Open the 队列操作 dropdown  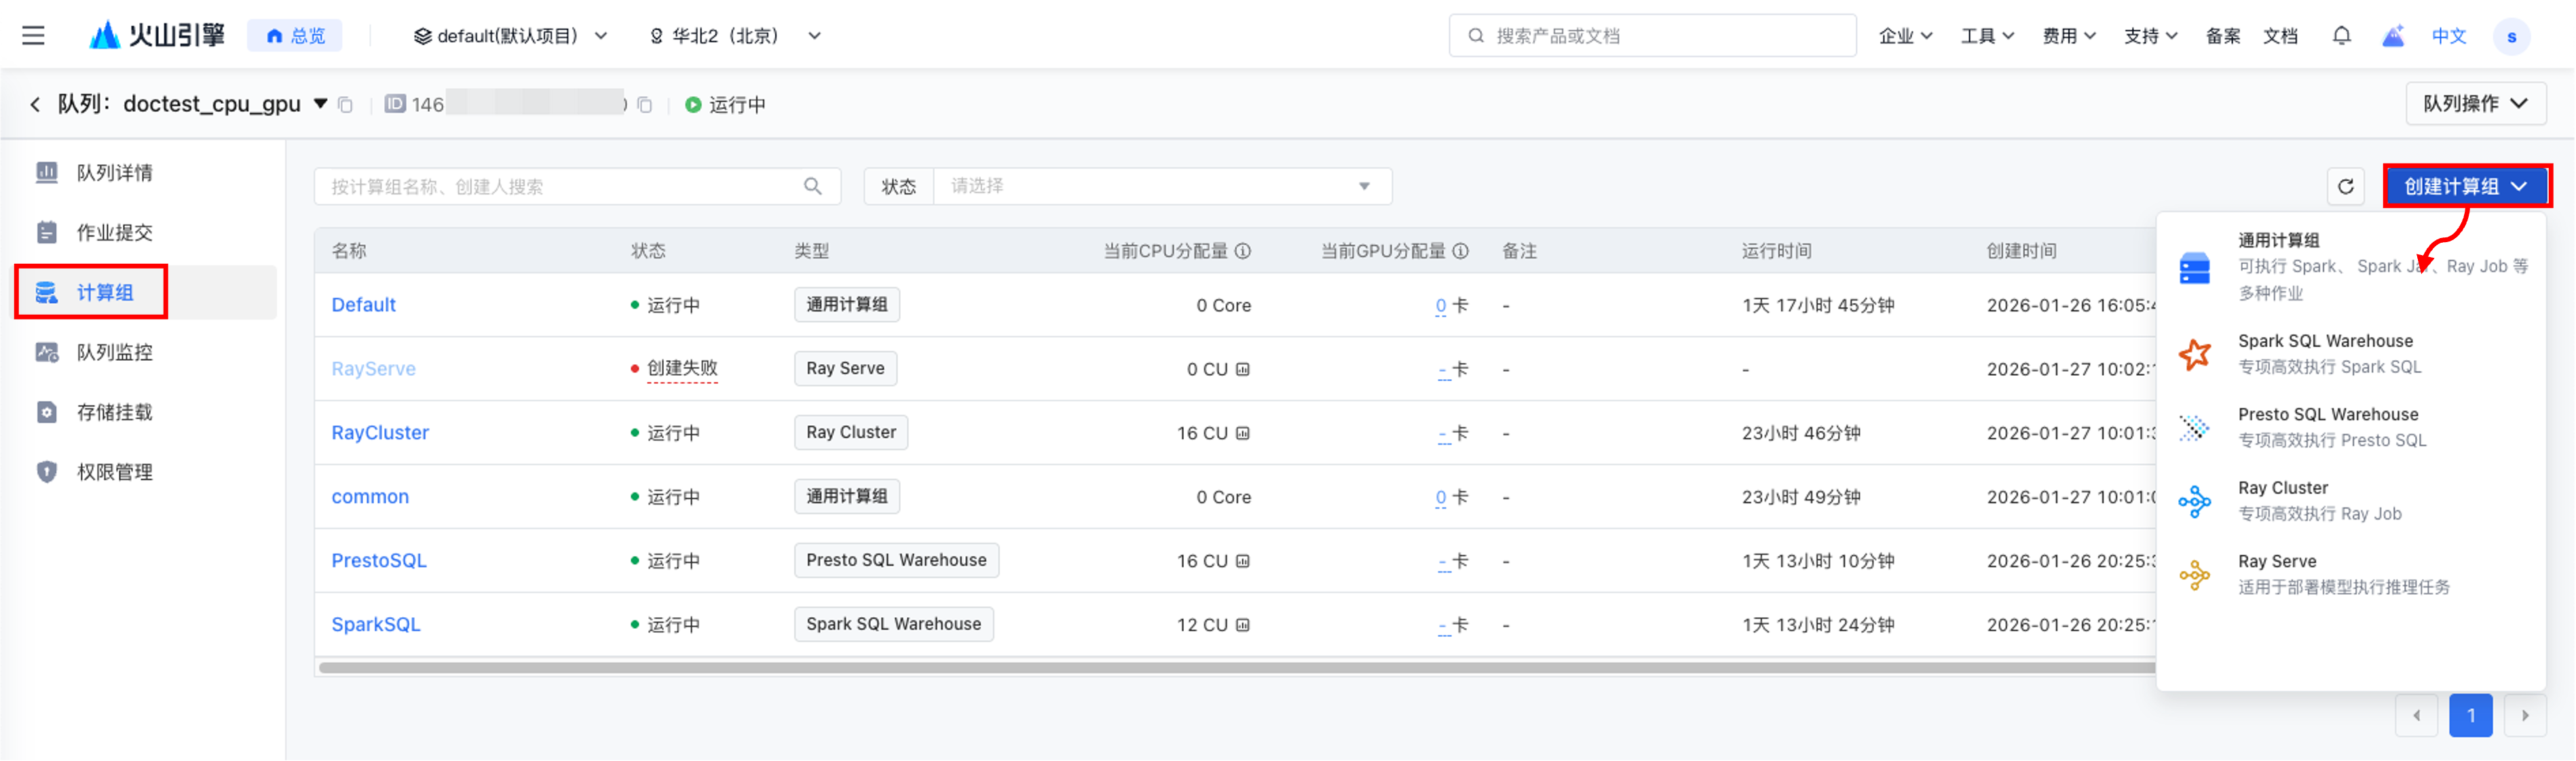tap(2475, 104)
